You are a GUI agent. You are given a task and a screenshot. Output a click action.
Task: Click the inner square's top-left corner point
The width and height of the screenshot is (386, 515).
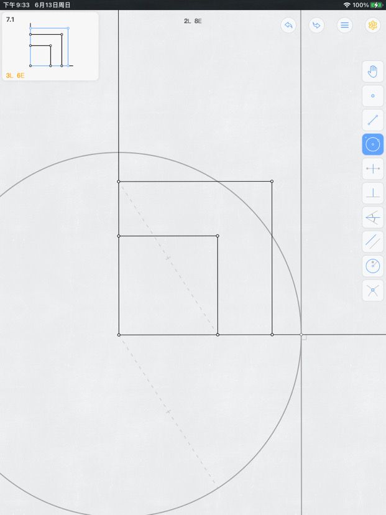[119, 236]
